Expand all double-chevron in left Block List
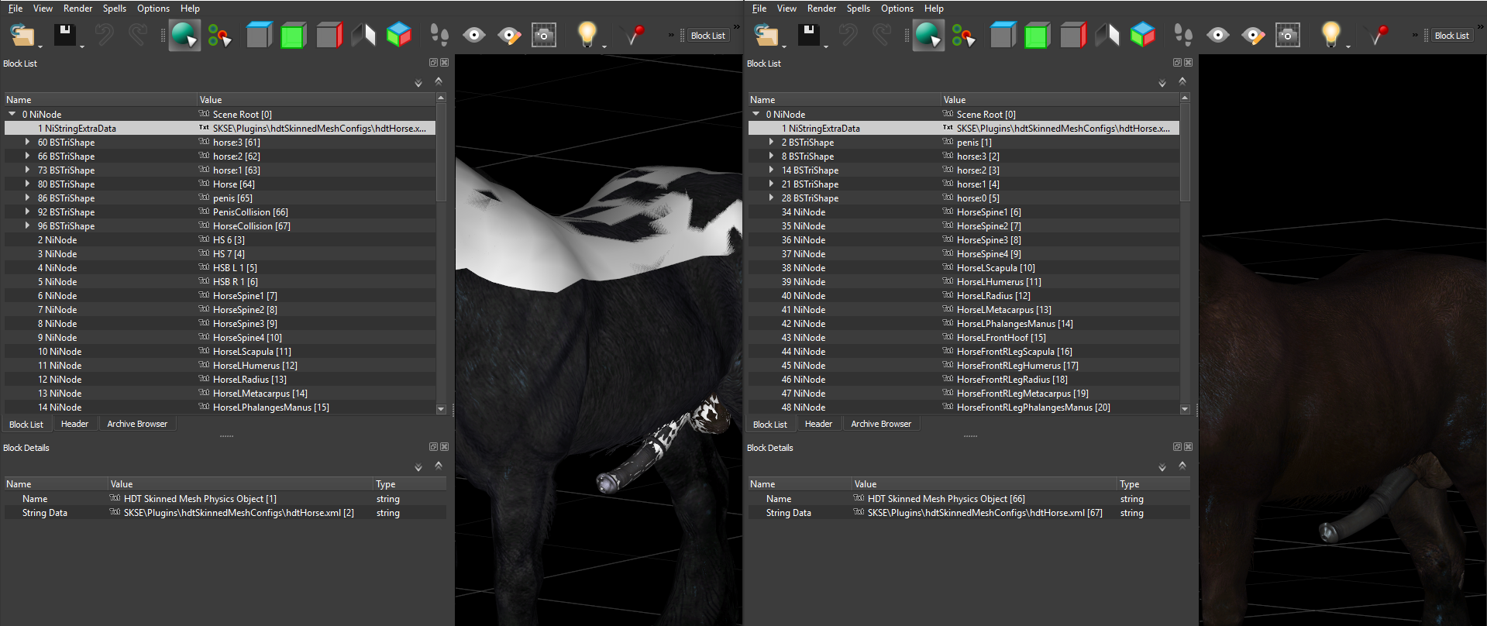Viewport: 1487px width, 626px height. pyautogui.click(x=418, y=83)
